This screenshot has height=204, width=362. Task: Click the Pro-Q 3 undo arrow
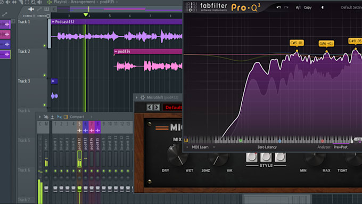pyautogui.click(x=278, y=7)
